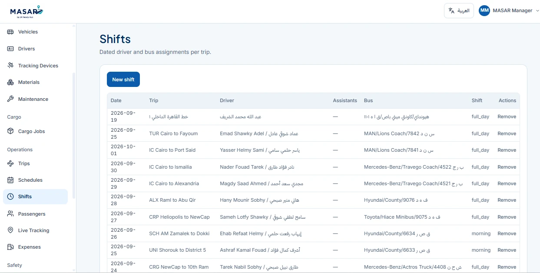Viewport: 540px width, 273px height.
Task: Remove the ALX Raml to Abu Qir shift
Action: (x=507, y=200)
